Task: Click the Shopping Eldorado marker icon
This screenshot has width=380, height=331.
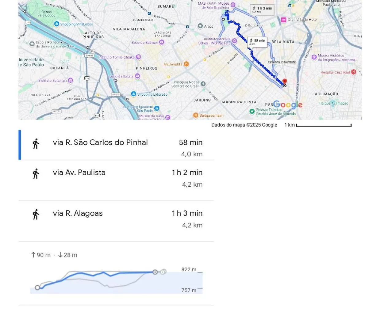Action: click(133, 94)
